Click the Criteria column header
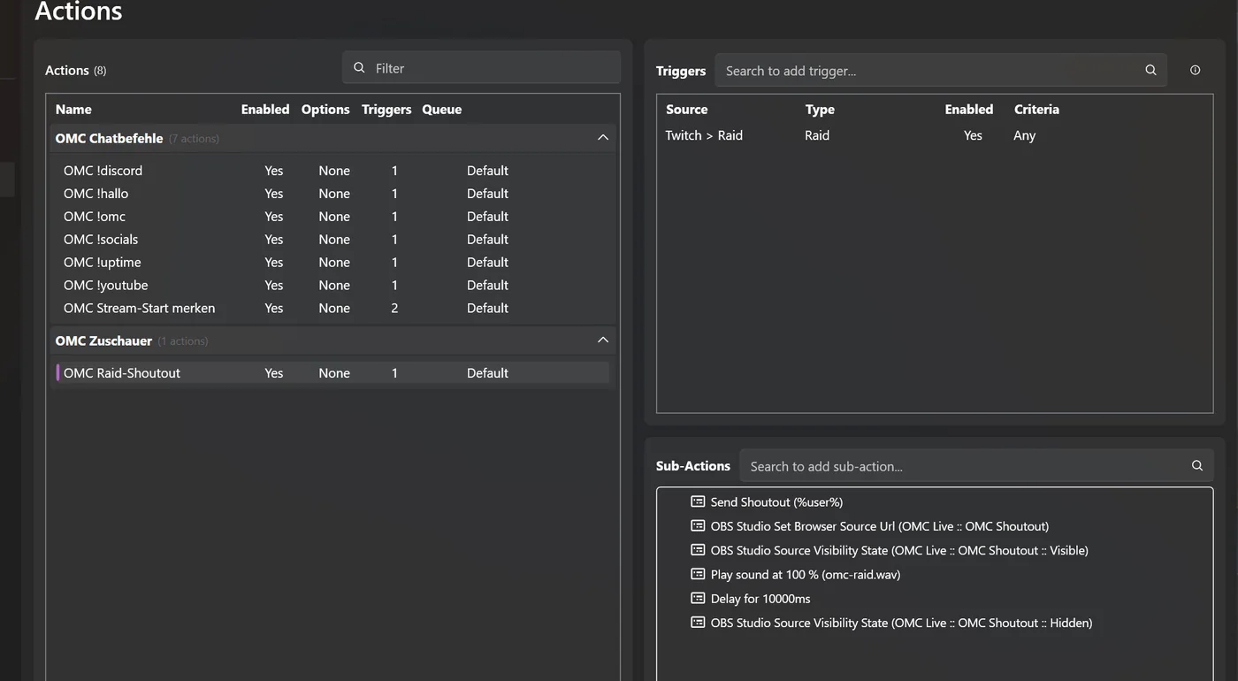1238x681 pixels. [x=1036, y=110]
